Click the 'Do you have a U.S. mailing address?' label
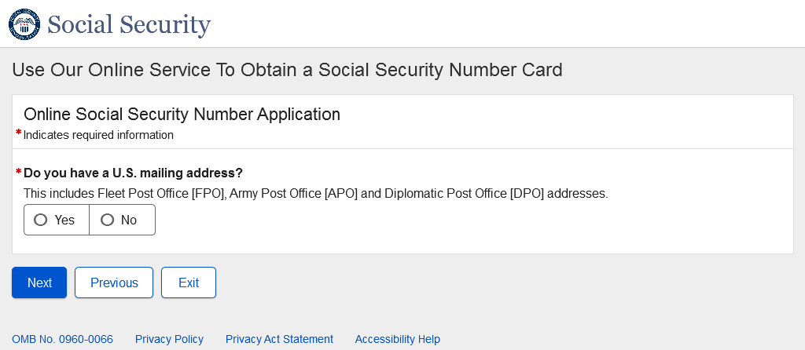This screenshot has height=350, width=805. pos(133,173)
